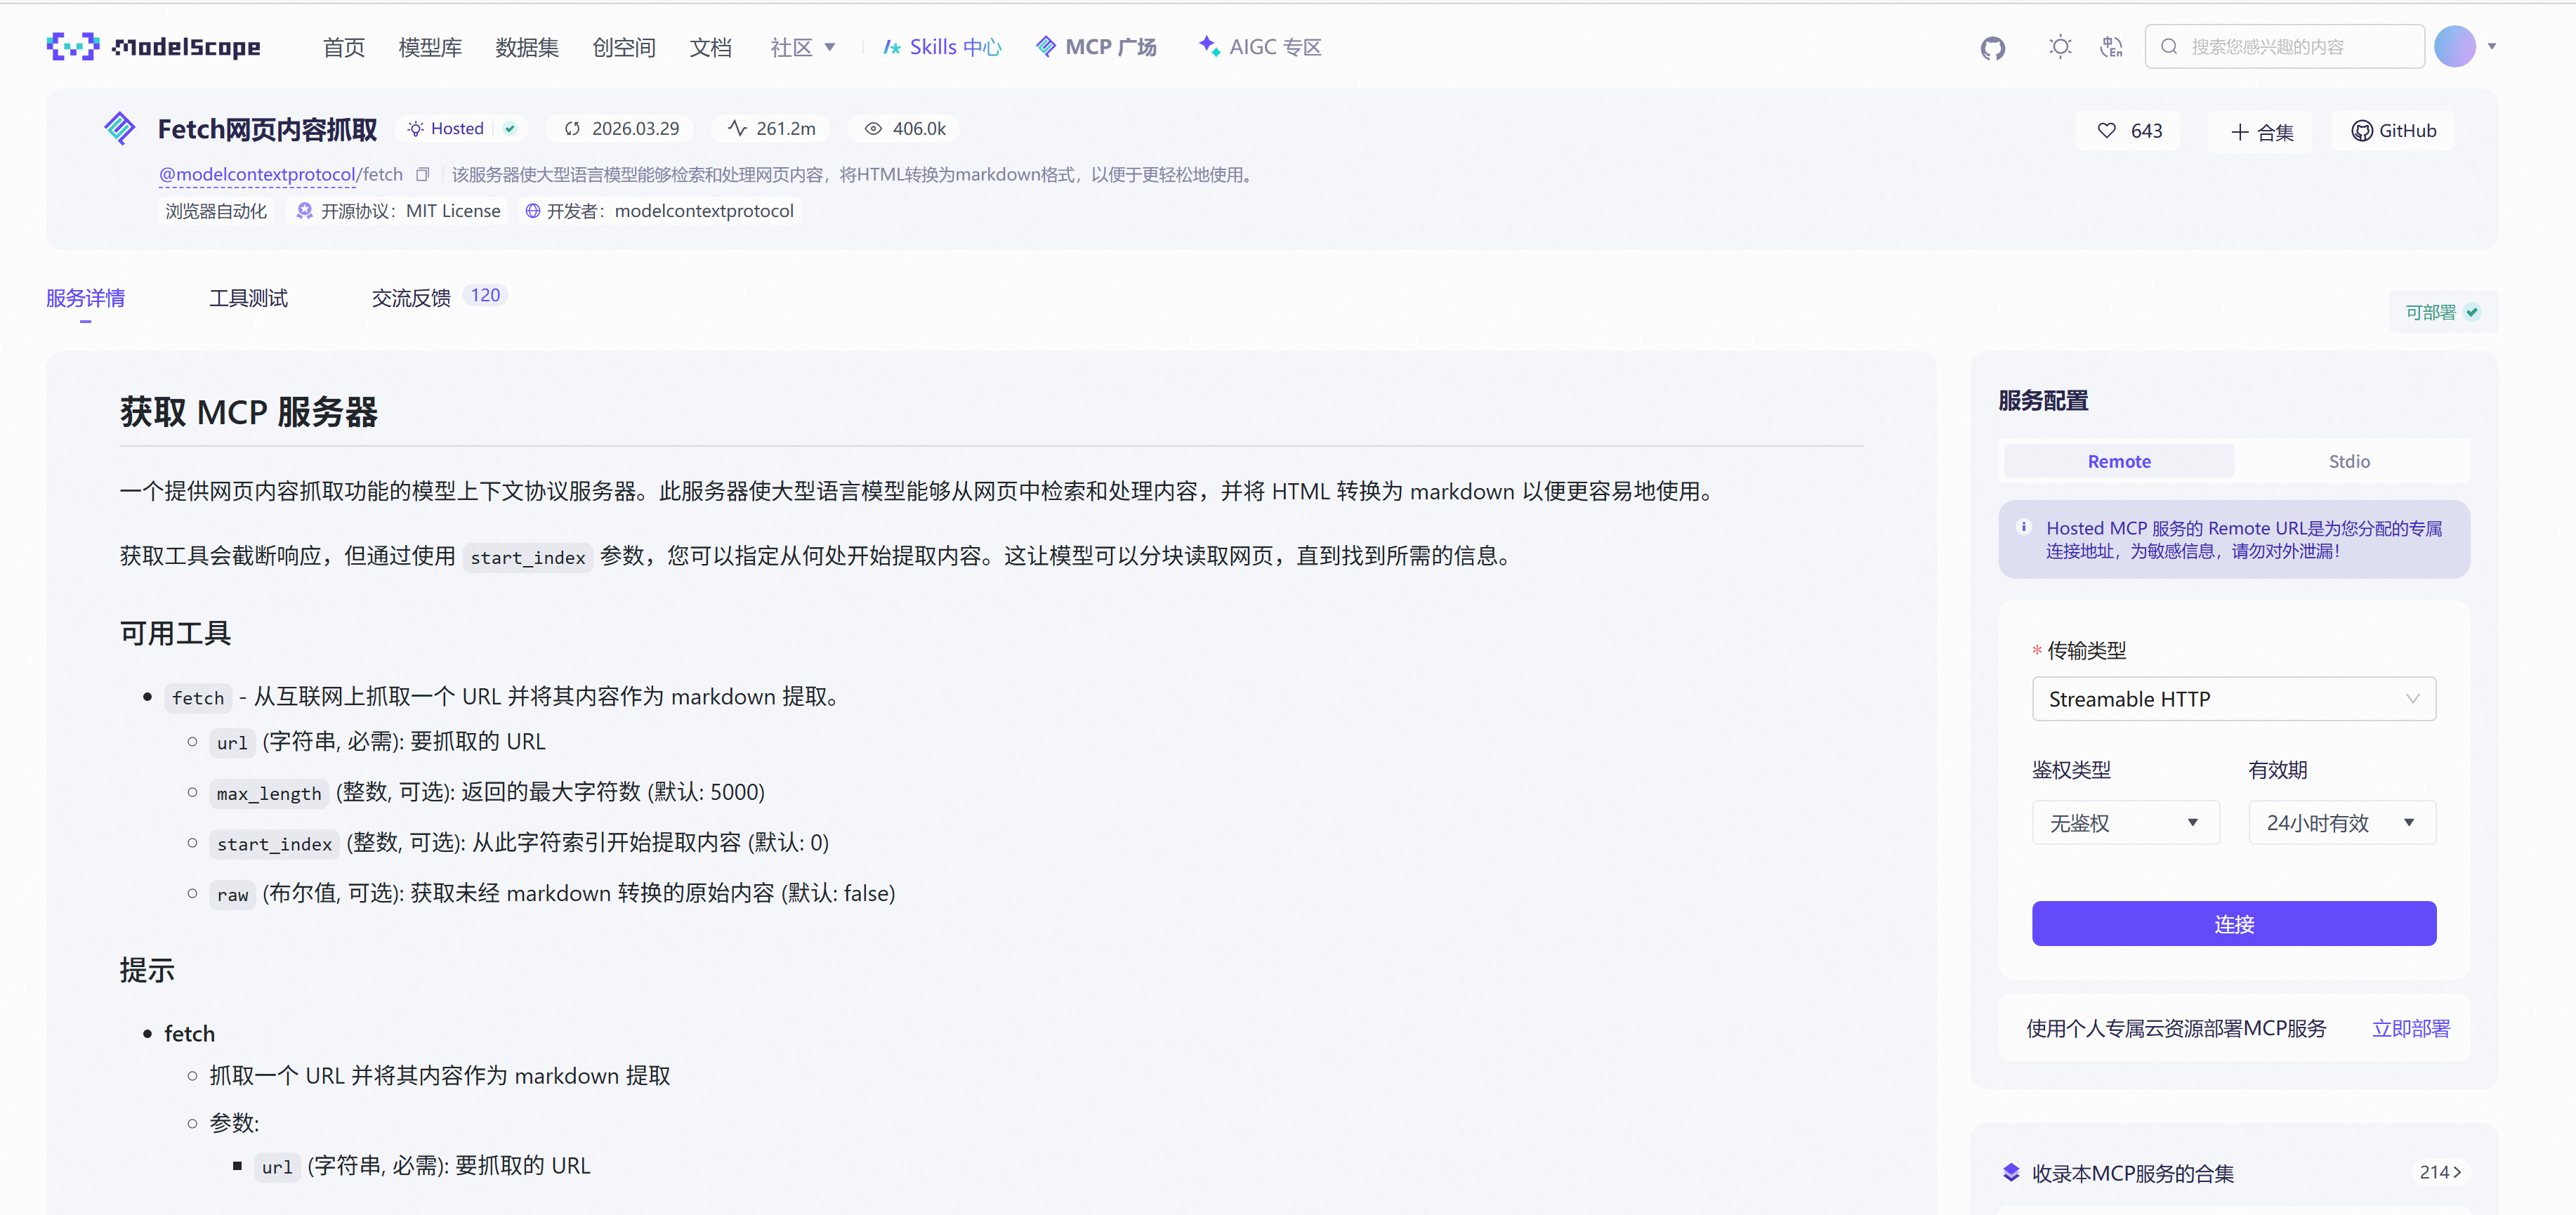Open the 24小时有效 validity dropdown

coord(2341,823)
